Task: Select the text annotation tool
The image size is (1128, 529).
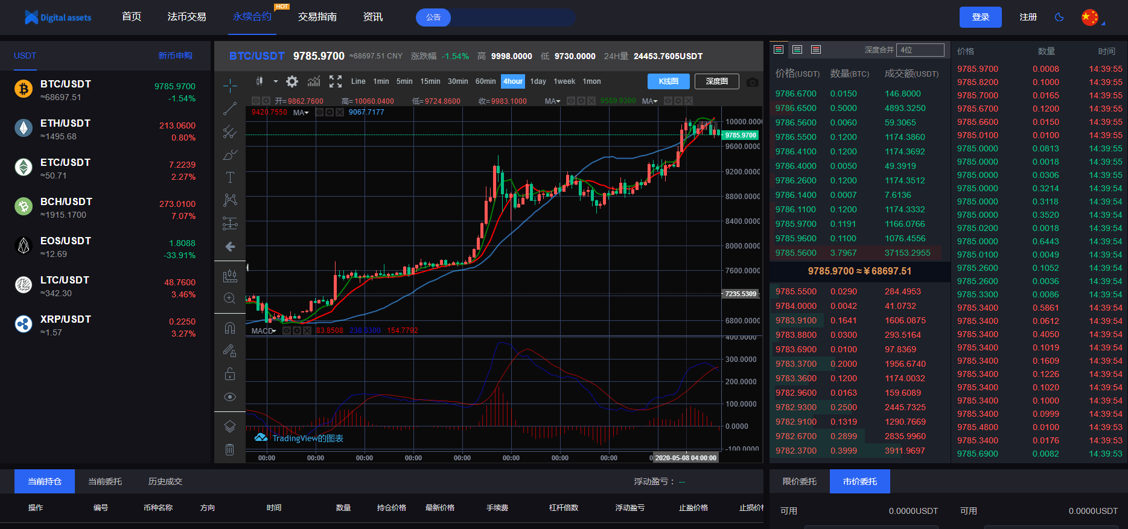Action: pyautogui.click(x=230, y=177)
